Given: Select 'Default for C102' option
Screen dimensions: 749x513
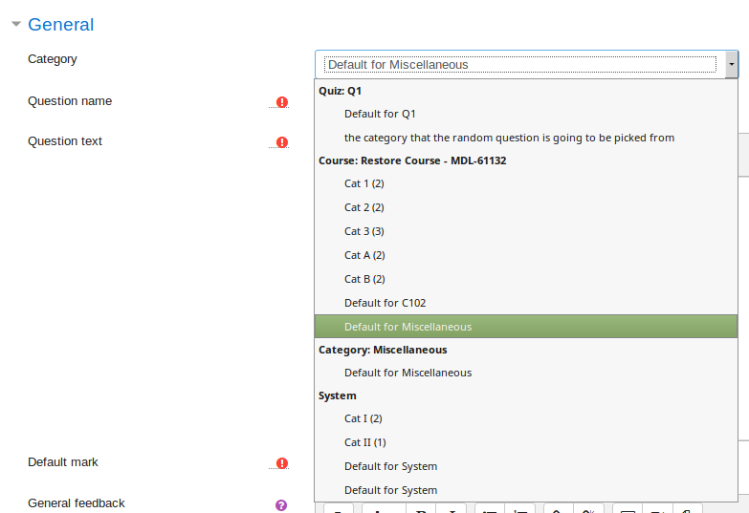Looking at the screenshot, I should (526, 303).
